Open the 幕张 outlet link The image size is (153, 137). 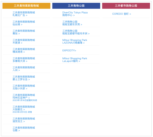point(24,32)
